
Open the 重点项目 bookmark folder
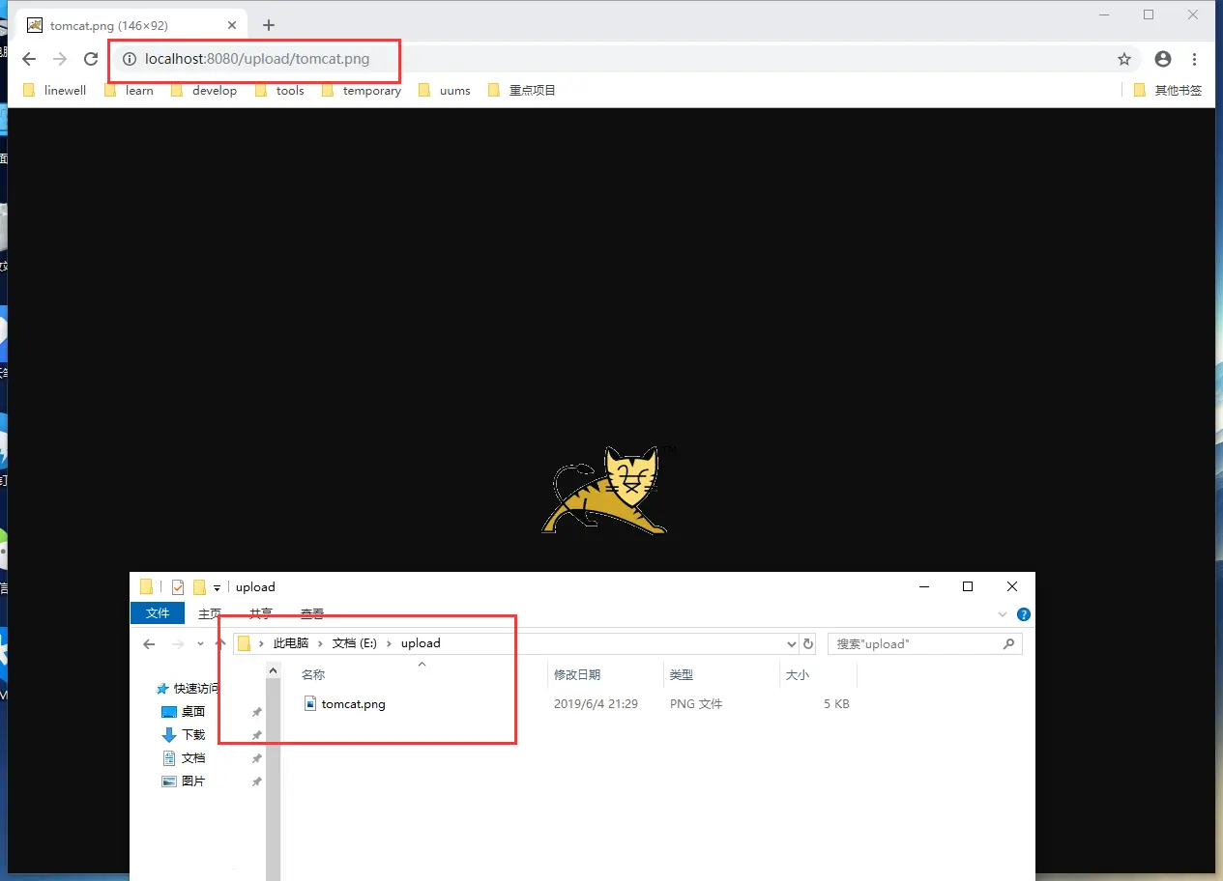pyautogui.click(x=522, y=90)
